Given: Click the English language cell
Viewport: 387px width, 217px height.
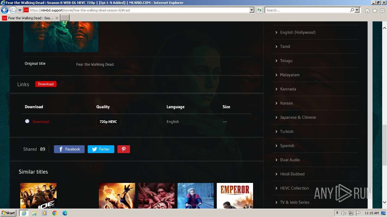Looking at the screenshot, I should pyautogui.click(x=173, y=122).
